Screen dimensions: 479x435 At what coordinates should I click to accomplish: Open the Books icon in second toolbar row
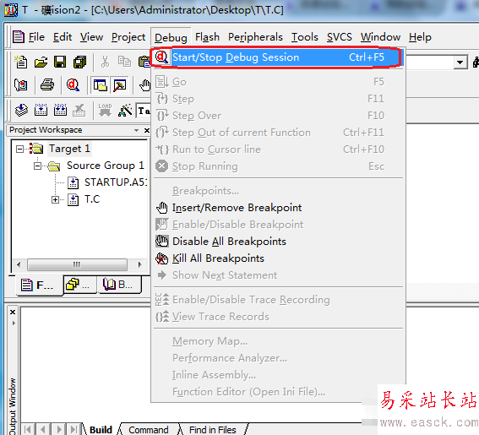[21, 85]
